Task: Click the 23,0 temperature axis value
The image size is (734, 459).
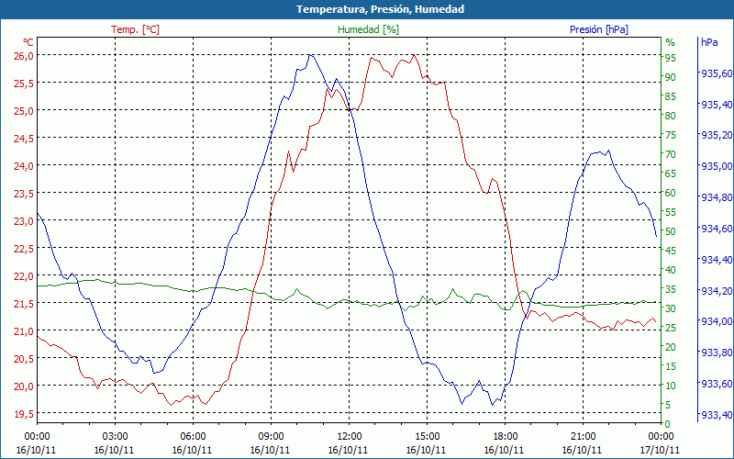Action: [24, 221]
